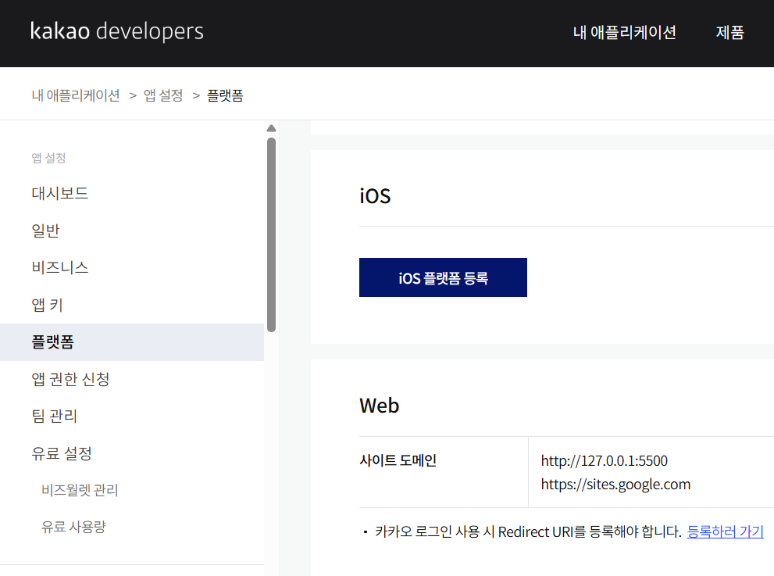Click the iOS 플랫폼 등록 button
The width and height of the screenshot is (774, 576).
click(x=443, y=277)
